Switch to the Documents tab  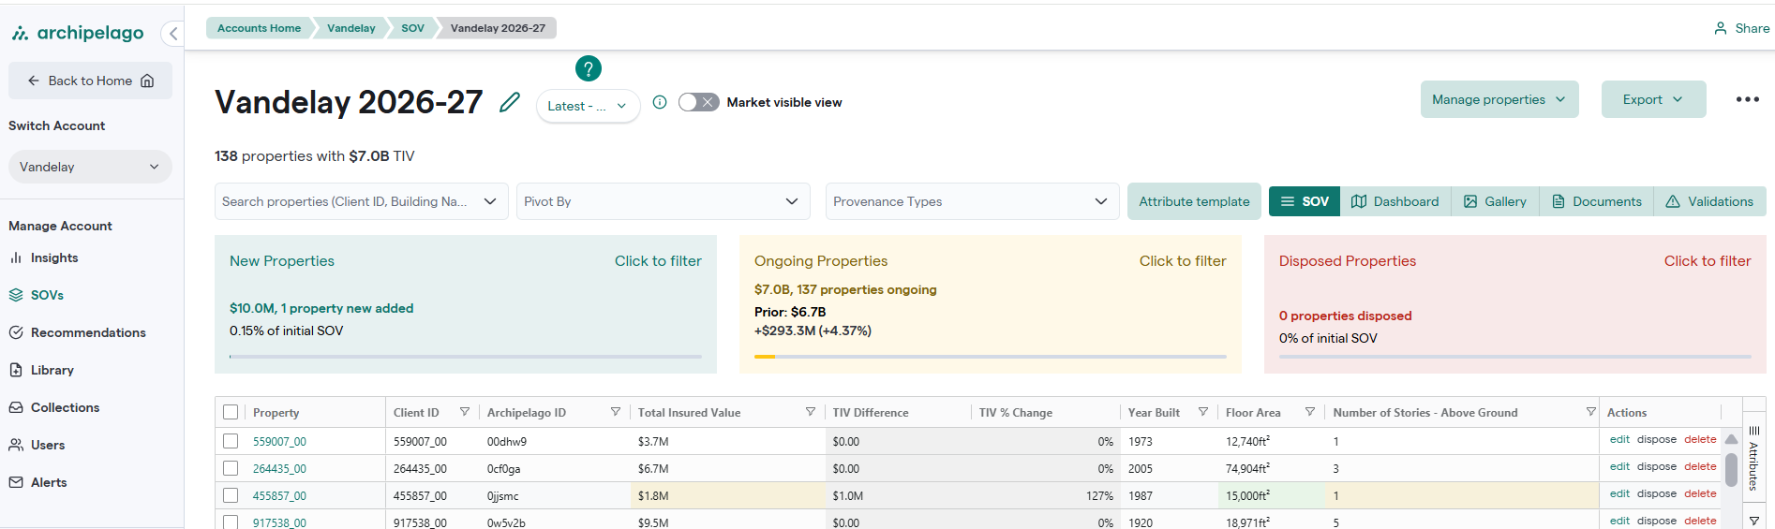1597,201
